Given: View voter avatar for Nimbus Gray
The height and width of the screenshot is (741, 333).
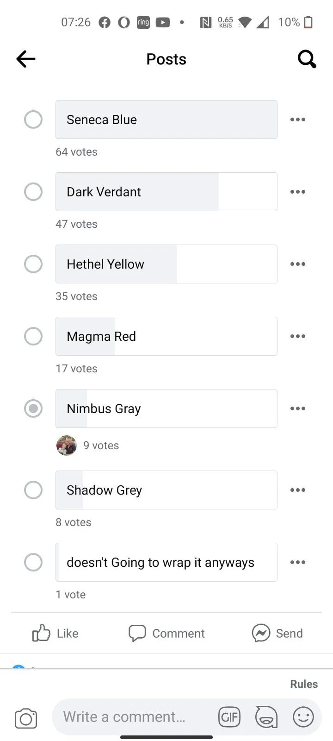Looking at the screenshot, I should pyautogui.click(x=67, y=446).
